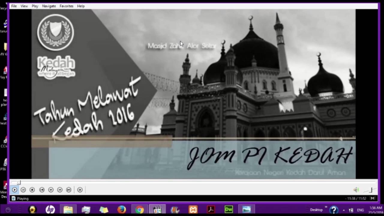The width and height of the screenshot is (384, 216).
Task: Open the movie maker taskbar icon
Action: pos(175,209)
